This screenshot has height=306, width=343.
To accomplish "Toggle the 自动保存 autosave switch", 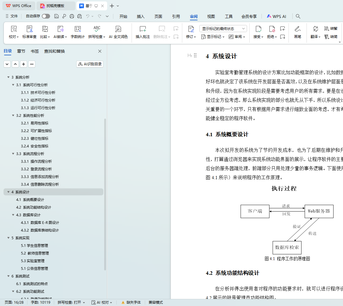I will point(46,16).
